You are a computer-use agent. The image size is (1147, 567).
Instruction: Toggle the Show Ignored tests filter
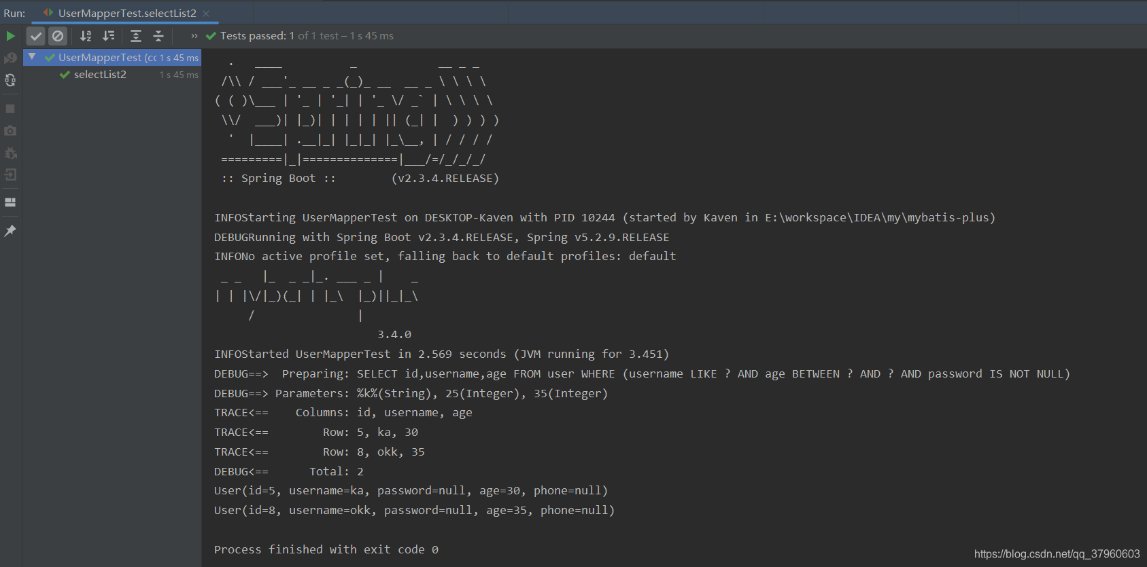(58, 36)
